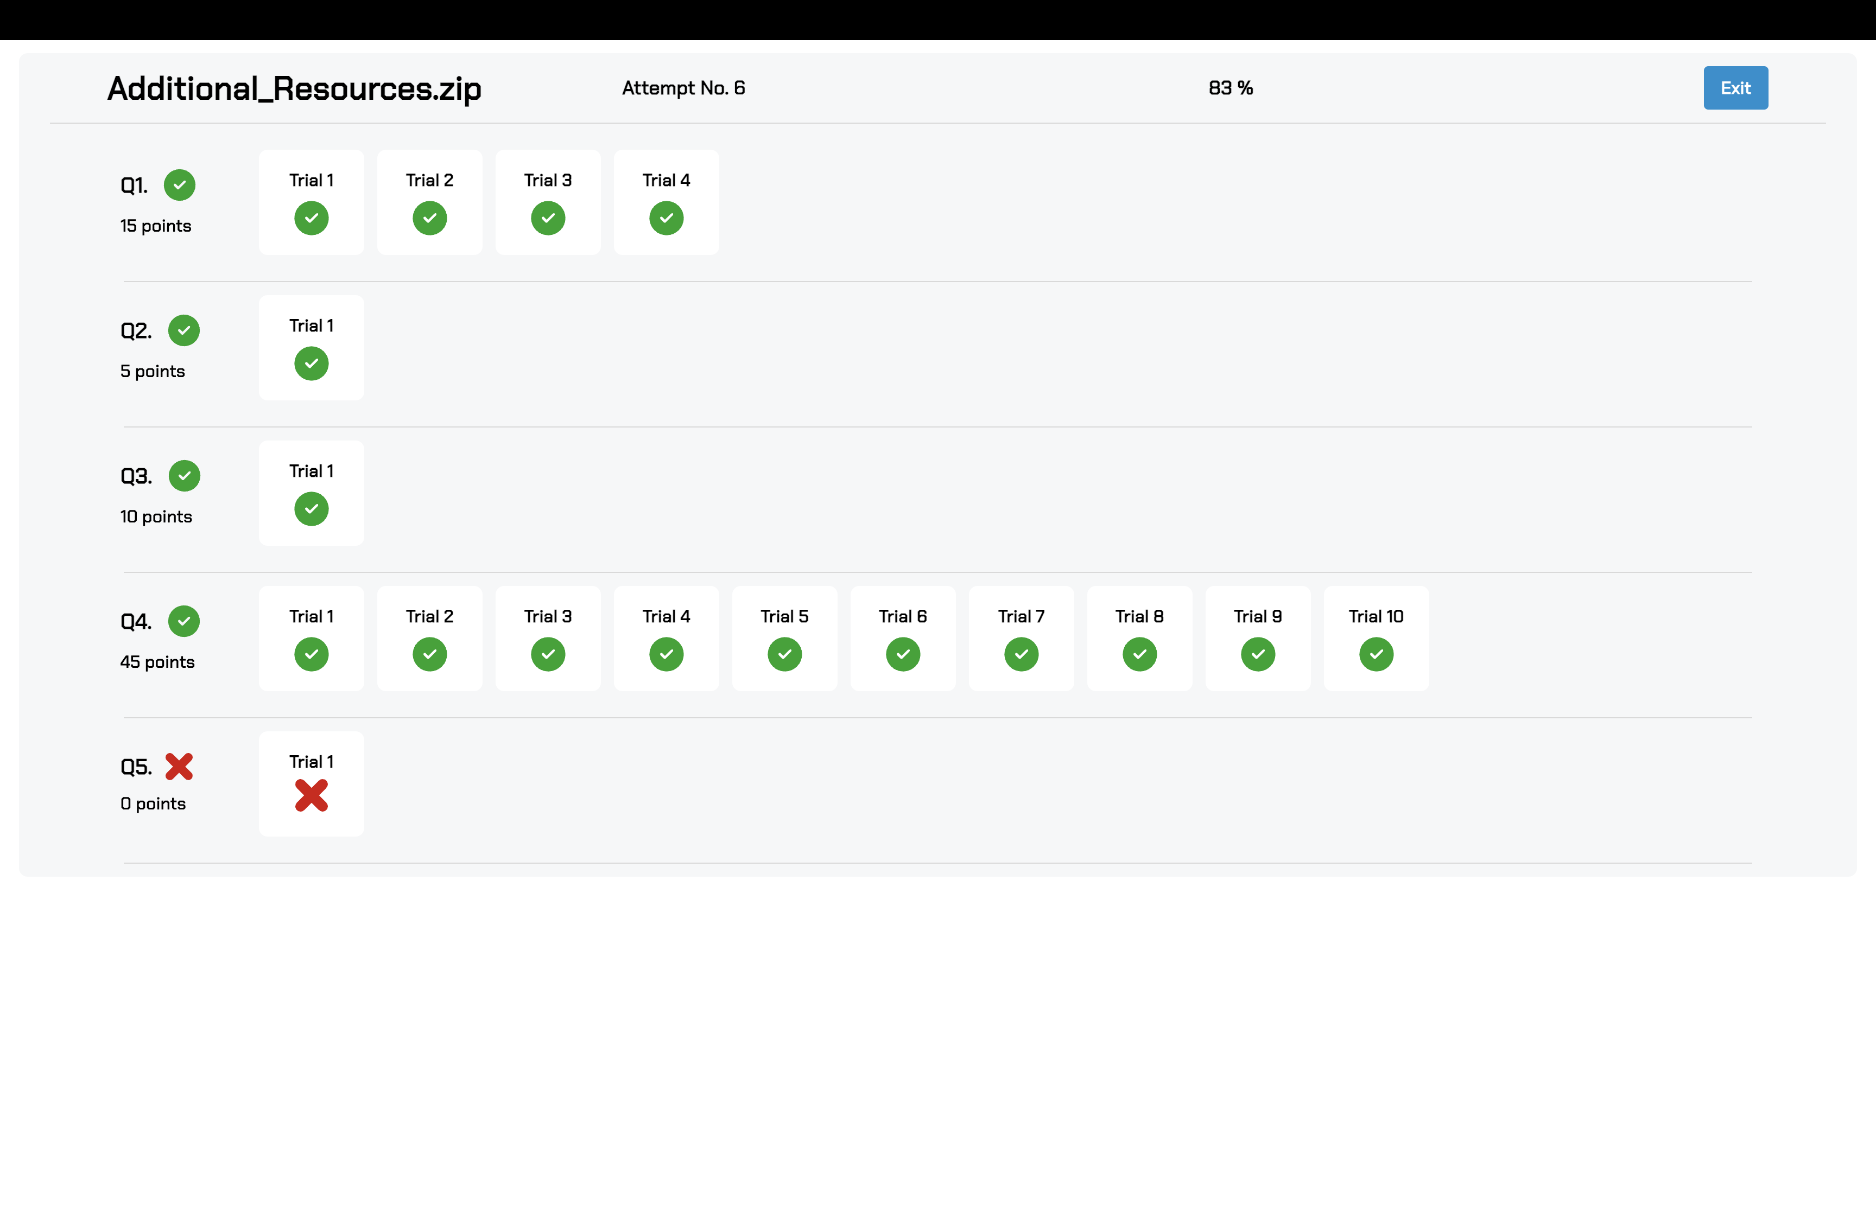View Q4 Trial 3 check mark
The width and height of the screenshot is (1876, 1212).
(x=548, y=654)
